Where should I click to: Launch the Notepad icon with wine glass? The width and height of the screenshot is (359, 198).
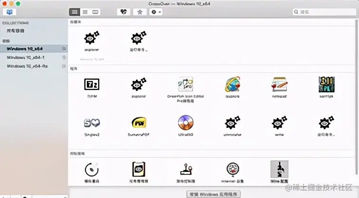(x=279, y=84)
